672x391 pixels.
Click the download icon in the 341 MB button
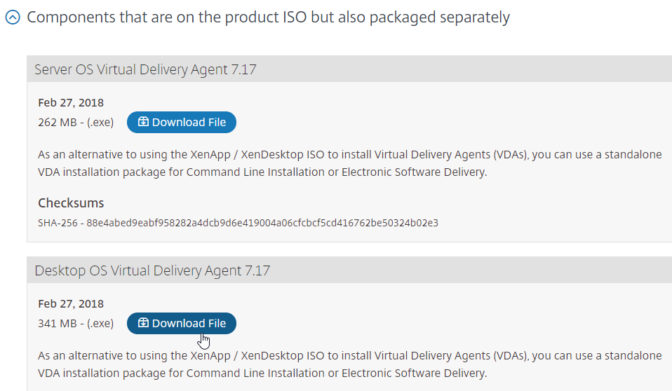[143, 323]
